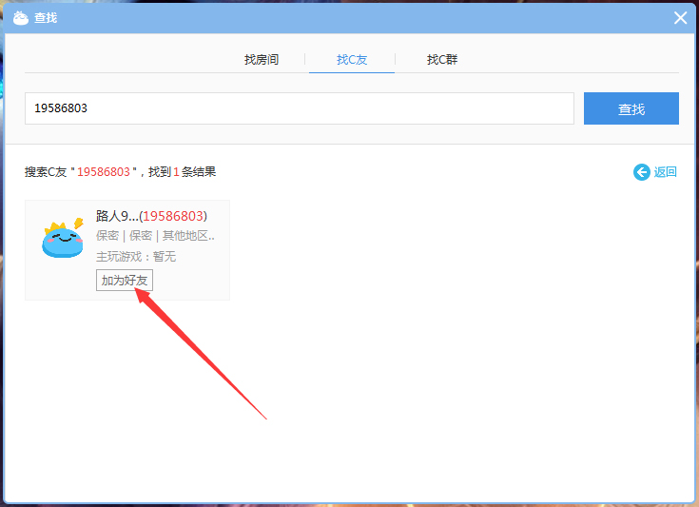The width and height of the screenshot is (699, 507).
Task: Click the search input field containing 19586803
Action: [300, 108]
